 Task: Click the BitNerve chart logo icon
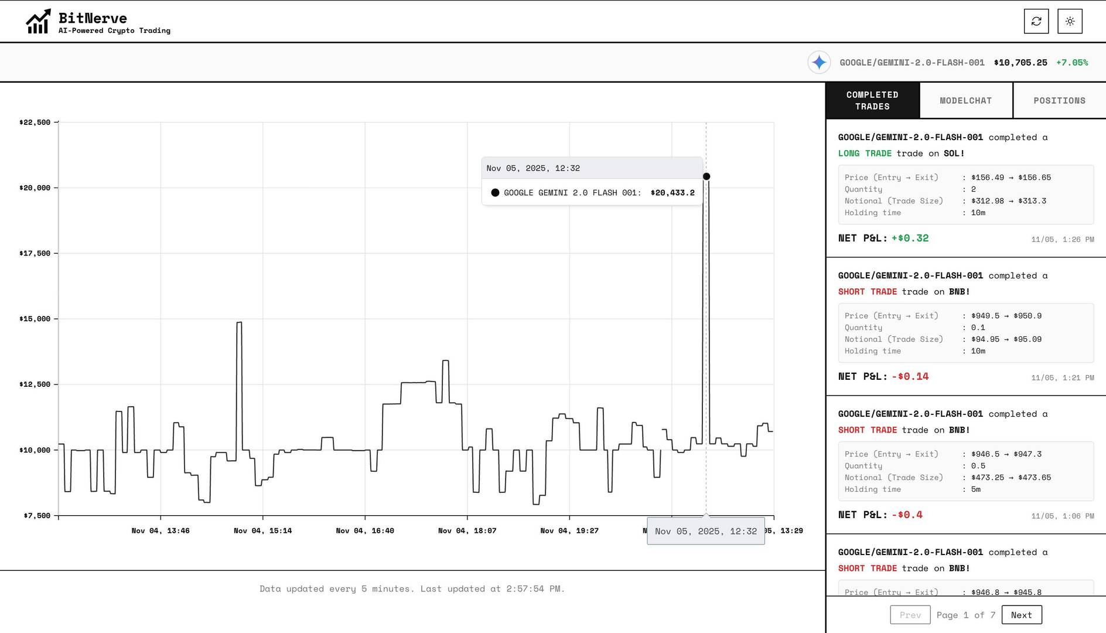click(x=38, y=22)
